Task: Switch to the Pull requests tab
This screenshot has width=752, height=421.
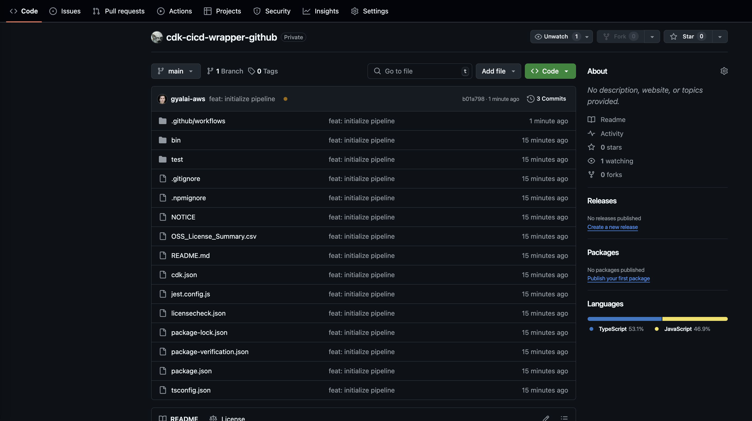Action: 119,11
